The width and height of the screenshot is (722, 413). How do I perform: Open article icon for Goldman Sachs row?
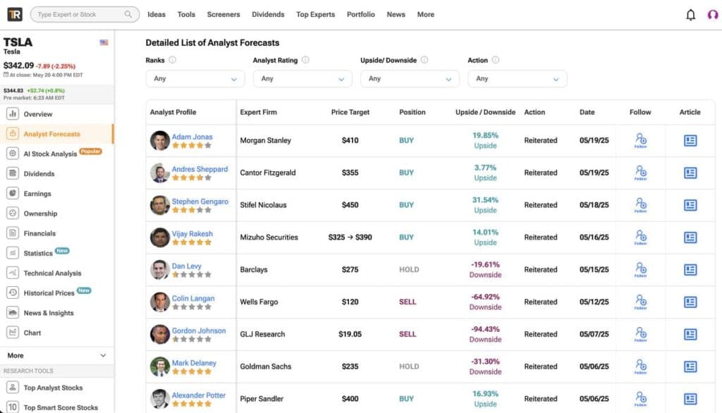(x=690, y=366)
